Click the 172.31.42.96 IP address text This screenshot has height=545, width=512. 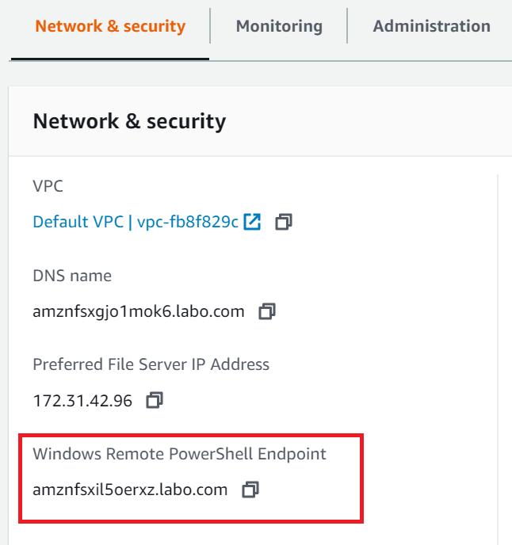82,401
